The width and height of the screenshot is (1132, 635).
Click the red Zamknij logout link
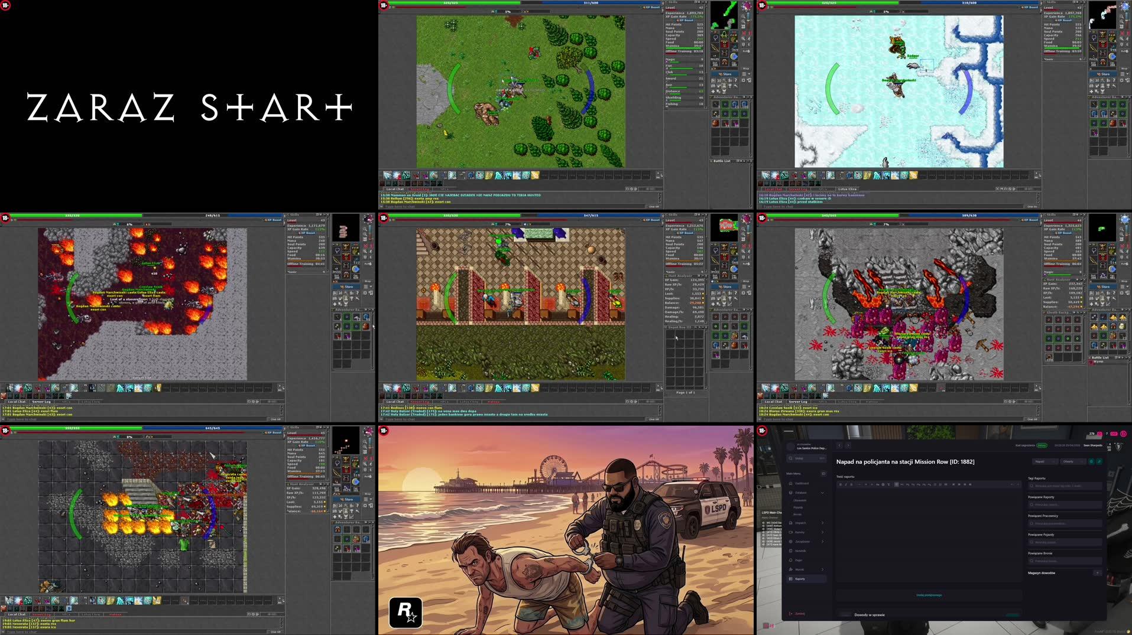pos(797,614)
